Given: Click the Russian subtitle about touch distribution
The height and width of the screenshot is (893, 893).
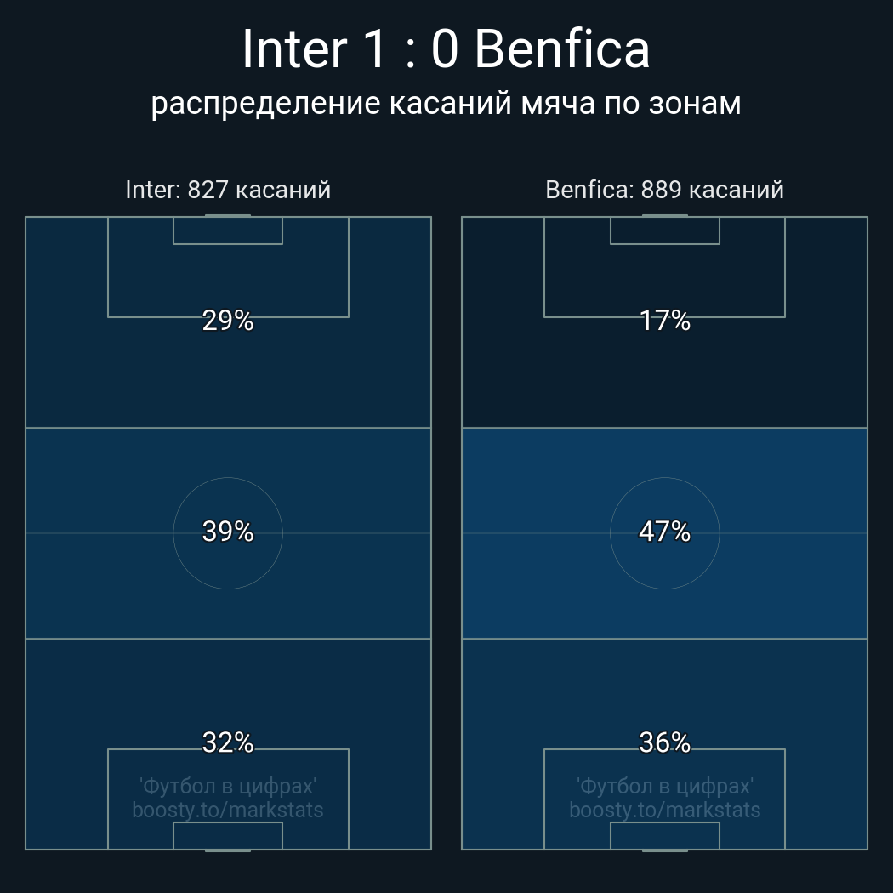Looking at the screenshot, I should click(x=446, y=103).
